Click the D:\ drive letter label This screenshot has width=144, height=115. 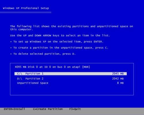click(20, 79)
